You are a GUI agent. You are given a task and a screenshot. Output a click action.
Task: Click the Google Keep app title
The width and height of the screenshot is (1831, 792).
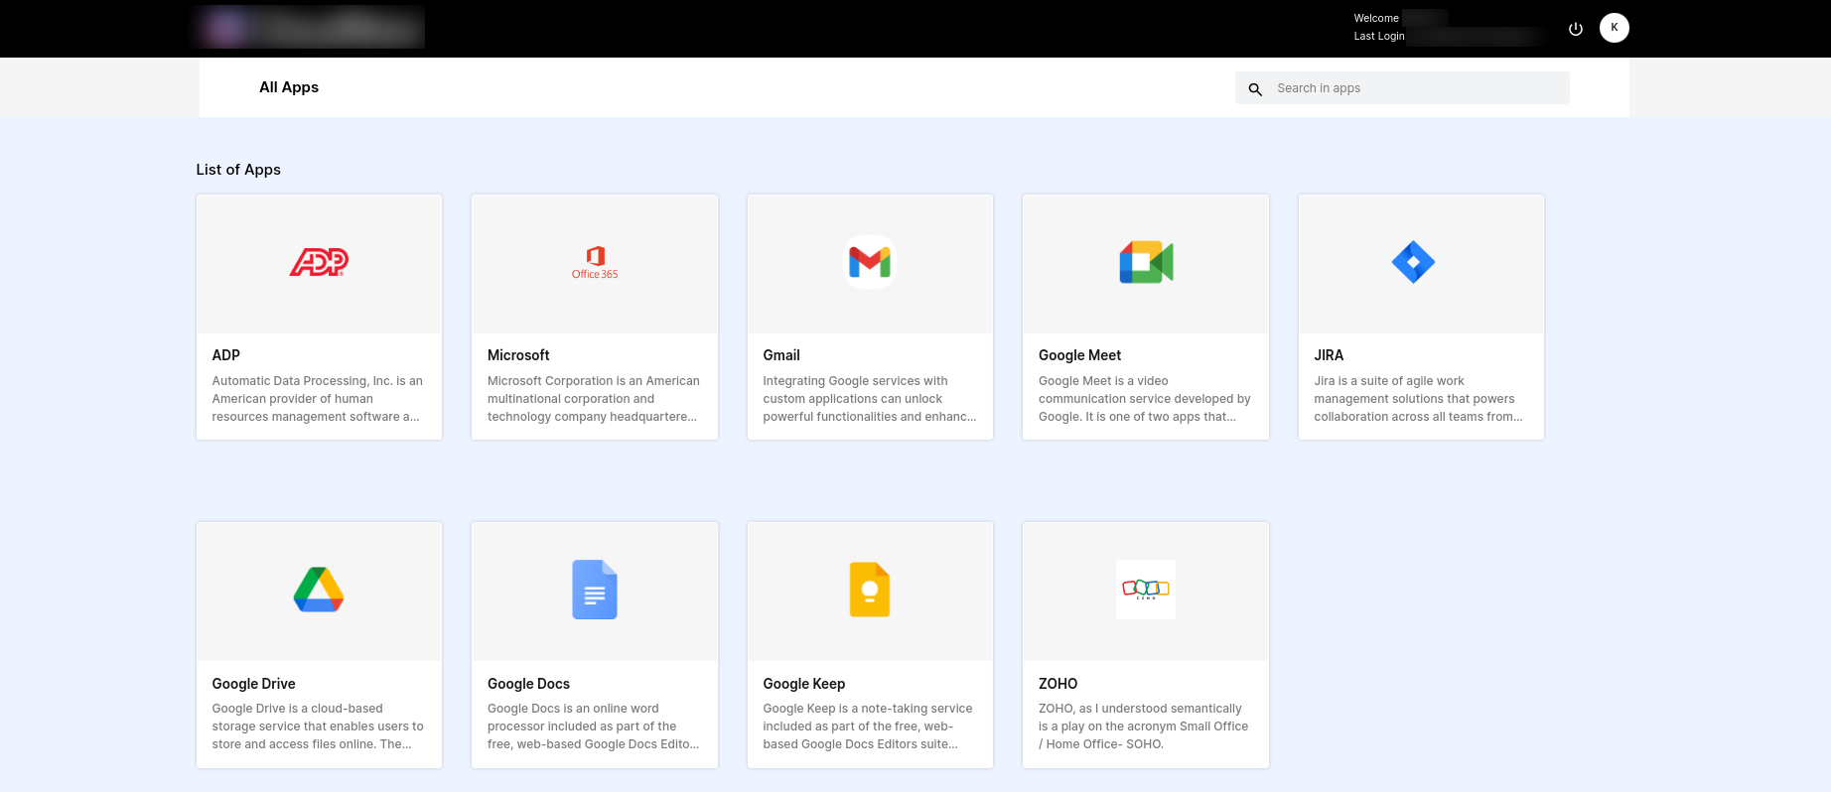(x=804, y=684)
